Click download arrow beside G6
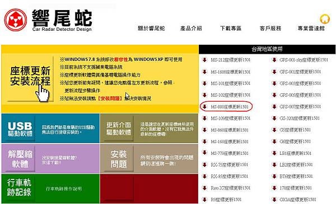Viewport: 336px width, 204px height. click(274, 141)
